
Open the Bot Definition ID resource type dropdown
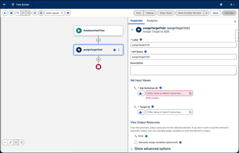[141, 93]
